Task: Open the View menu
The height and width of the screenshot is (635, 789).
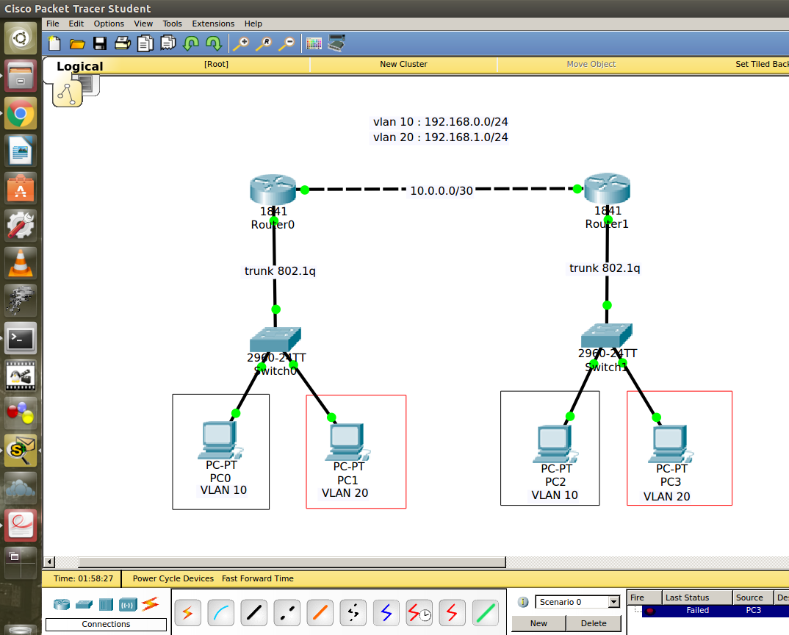Action: [143, 24]
